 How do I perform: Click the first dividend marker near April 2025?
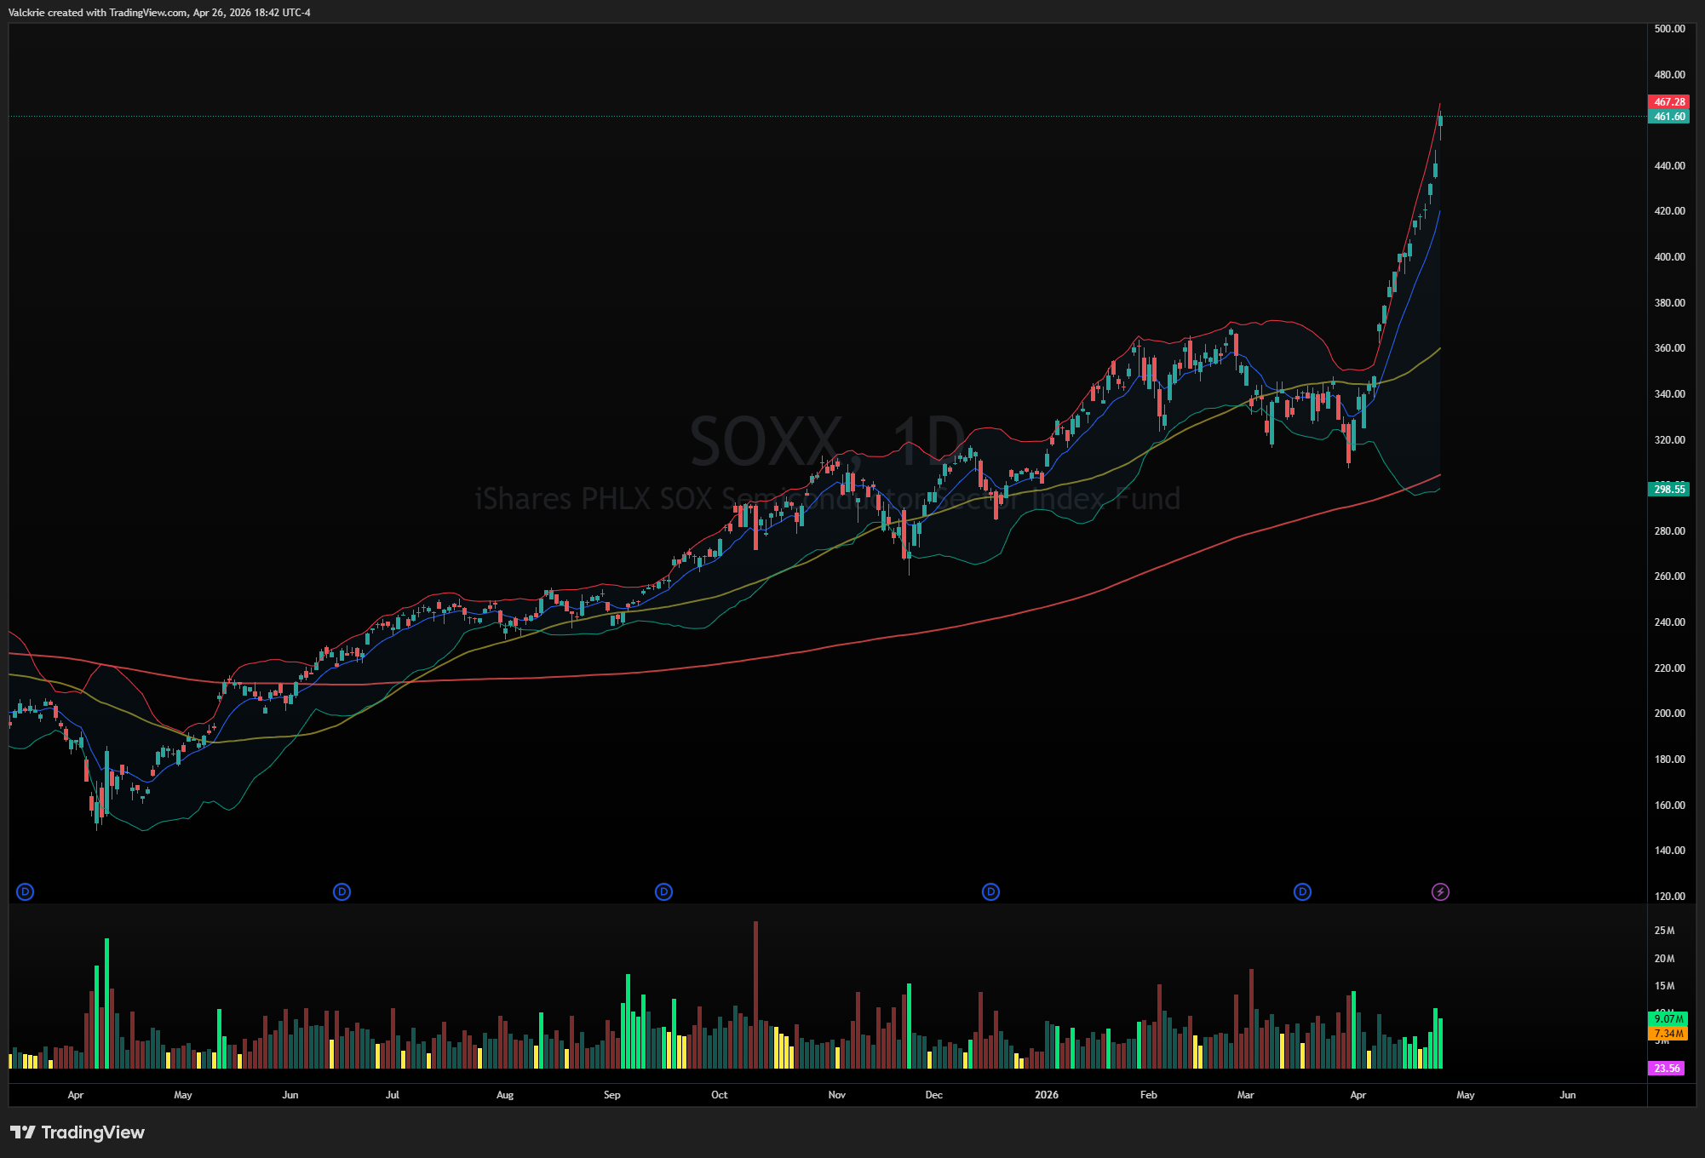26,891
